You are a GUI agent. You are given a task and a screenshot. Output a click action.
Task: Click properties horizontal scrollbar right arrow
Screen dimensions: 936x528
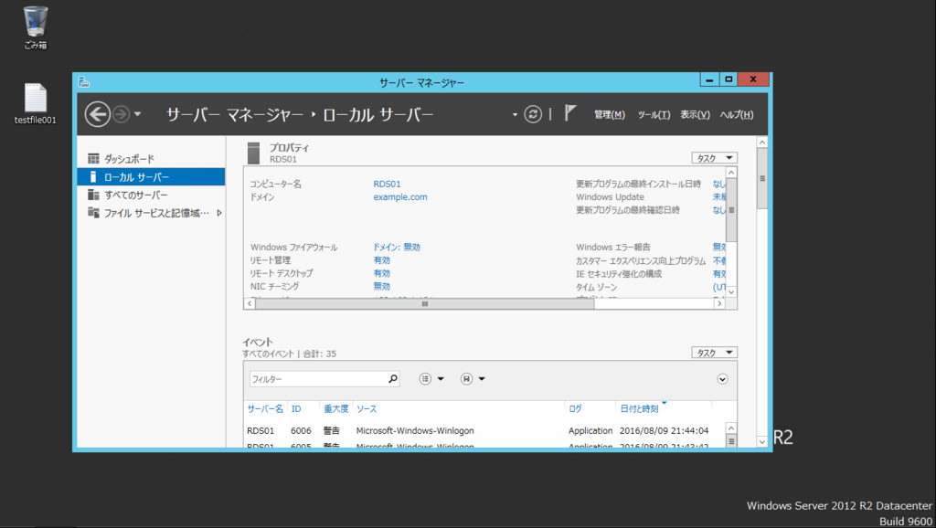[719, 303]
